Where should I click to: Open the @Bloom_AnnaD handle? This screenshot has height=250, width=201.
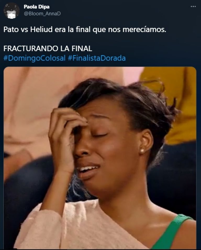(x=42, y=14)
